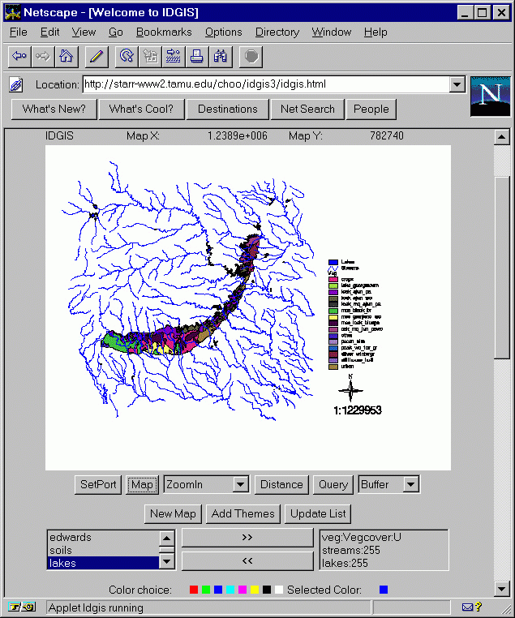The height and width of the screenshot is (618, 515).
Task: Open the View menu
Action: coord(84,32)
